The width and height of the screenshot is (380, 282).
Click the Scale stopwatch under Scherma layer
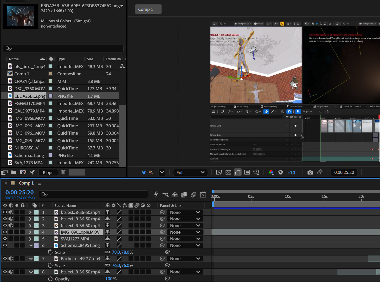pyautogui.click(x=50, y=252)
